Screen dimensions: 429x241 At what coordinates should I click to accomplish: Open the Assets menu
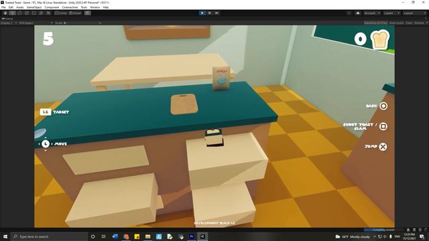tap(19, 7)
